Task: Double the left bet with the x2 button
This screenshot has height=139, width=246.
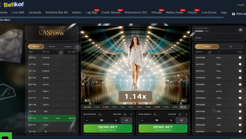Action: pyautogui.click(x=126, y=120)
